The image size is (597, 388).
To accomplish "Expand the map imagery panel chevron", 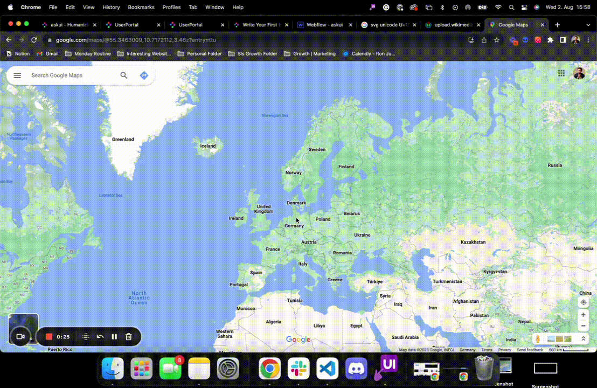I will point(584,338).
